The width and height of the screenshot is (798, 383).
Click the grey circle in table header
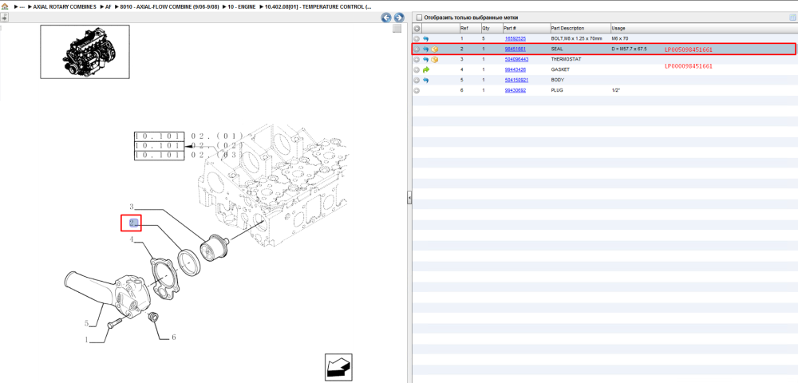point(417,29)
